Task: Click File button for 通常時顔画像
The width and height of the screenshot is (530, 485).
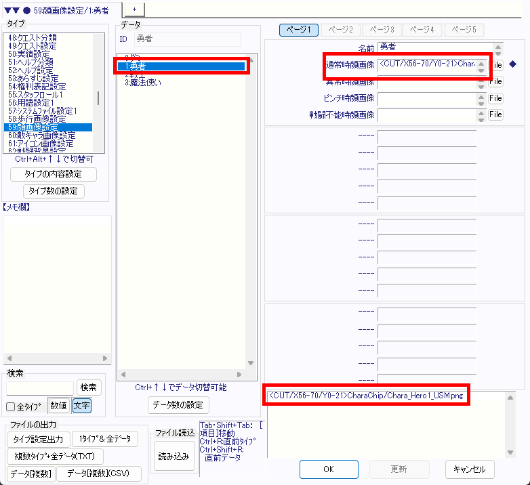Action: (495, 65)
